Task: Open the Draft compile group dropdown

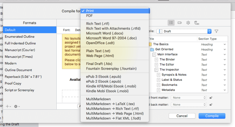Action: click(x=184, y=31)
